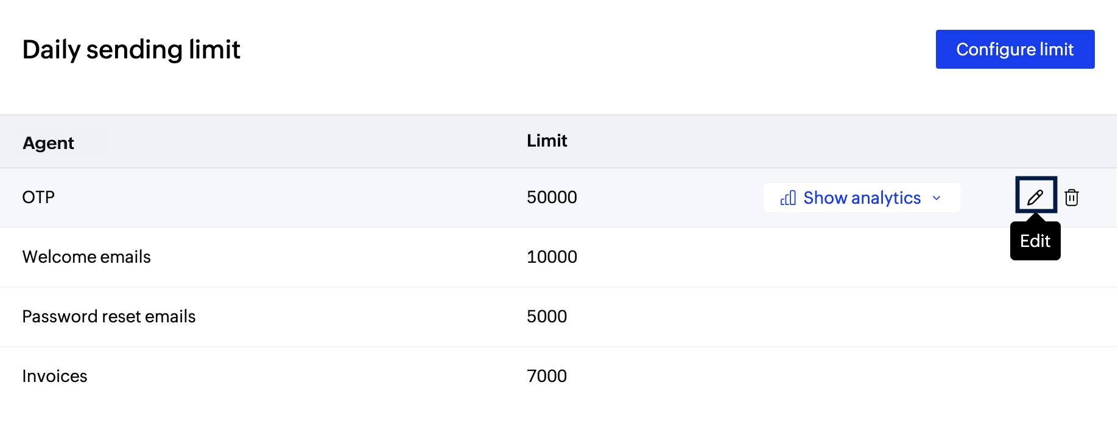
Task: Select the Limit column header
Action: pyautogui.click(x=547, y=141)
